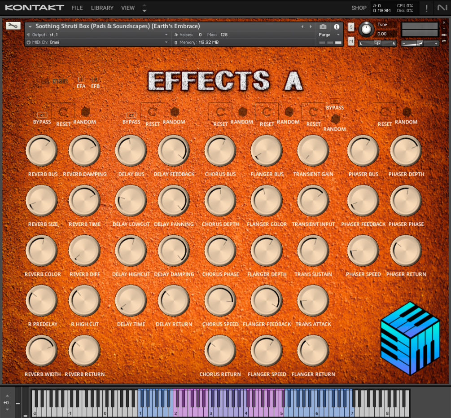Open the instrument info icon
The width and height of the screenshot is (451, 418).
tap(337, 27)
